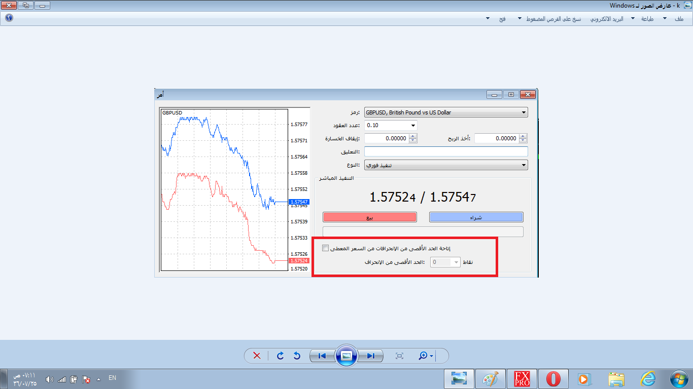
Task: Rotate the picture clockwise
Action: coord(280,356)
